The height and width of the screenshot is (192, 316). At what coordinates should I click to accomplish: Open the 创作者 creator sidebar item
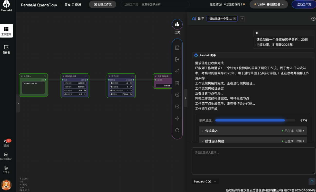click(6, 49)
